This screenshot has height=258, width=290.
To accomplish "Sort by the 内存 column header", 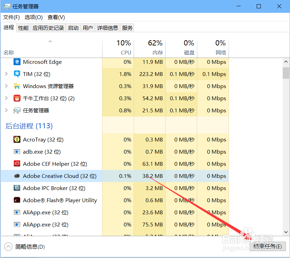I will coord(150,48).
